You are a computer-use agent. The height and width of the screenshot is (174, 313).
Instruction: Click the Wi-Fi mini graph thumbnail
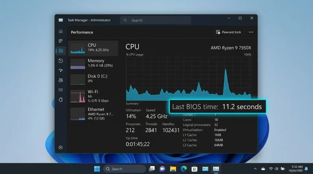(x=78, y=96)
